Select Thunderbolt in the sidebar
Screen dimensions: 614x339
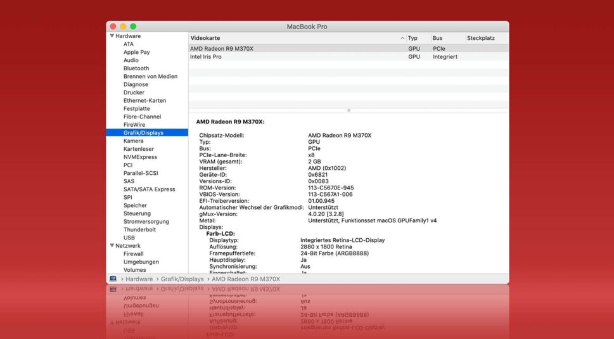click(x=139, y=229)
